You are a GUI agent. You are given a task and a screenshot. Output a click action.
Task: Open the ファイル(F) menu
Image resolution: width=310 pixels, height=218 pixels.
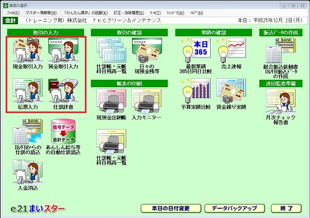[x=13, y=13]
